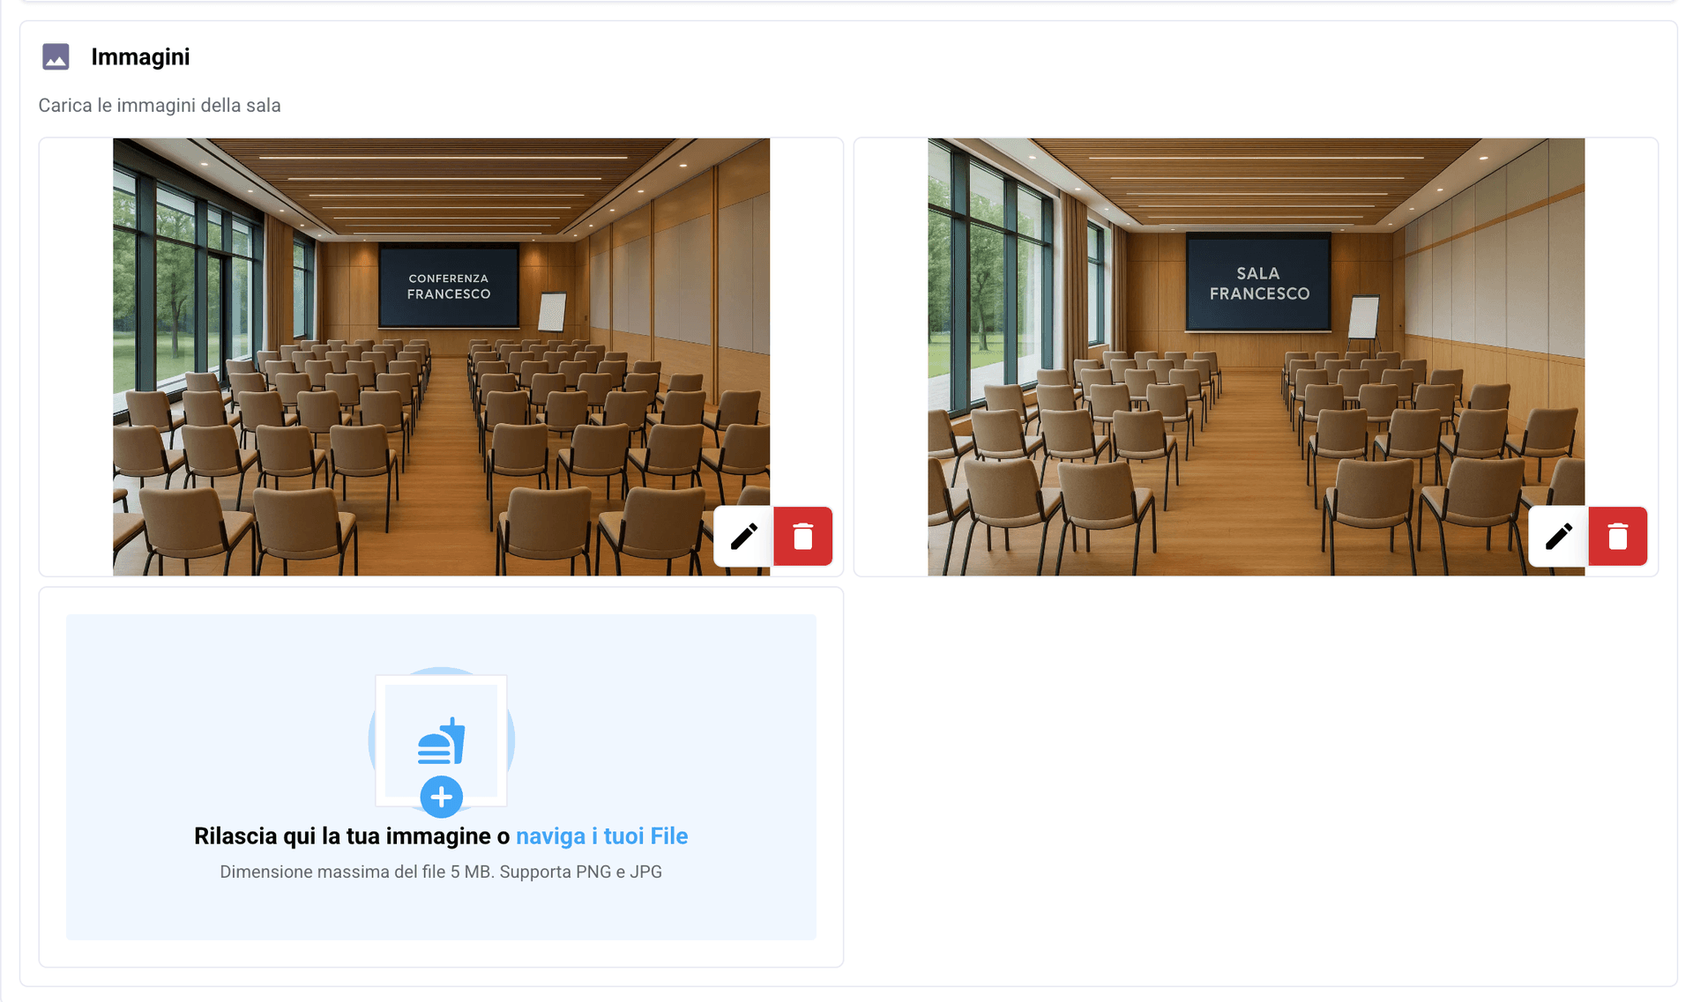Edit the Conferenza Francesco image with pencil icon

point(743,536)
